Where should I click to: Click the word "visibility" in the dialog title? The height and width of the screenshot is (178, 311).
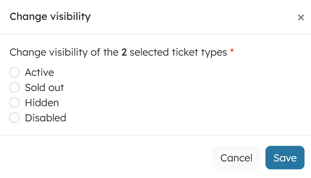[x=69, y=17]
